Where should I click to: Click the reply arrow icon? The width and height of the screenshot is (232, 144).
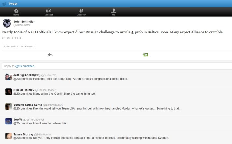pyautogui.click(x=50, y=55)
